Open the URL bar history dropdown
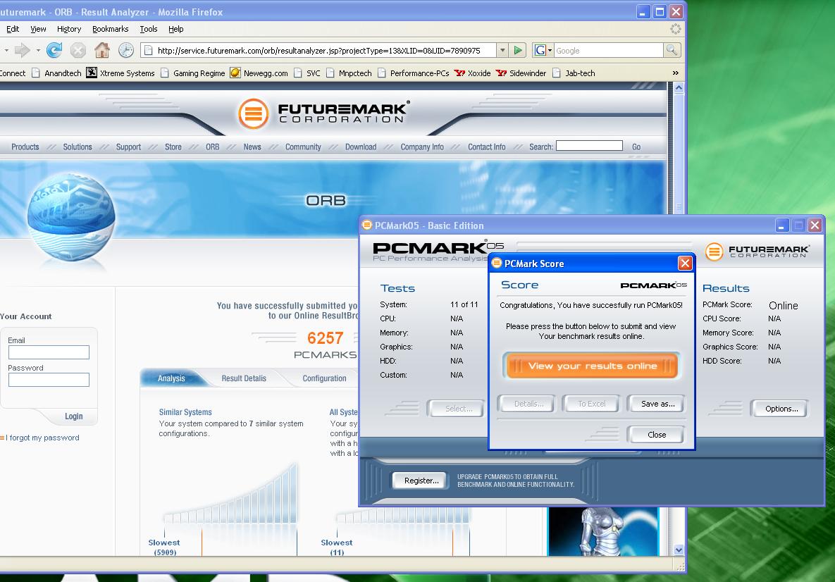 click(502, 51)
